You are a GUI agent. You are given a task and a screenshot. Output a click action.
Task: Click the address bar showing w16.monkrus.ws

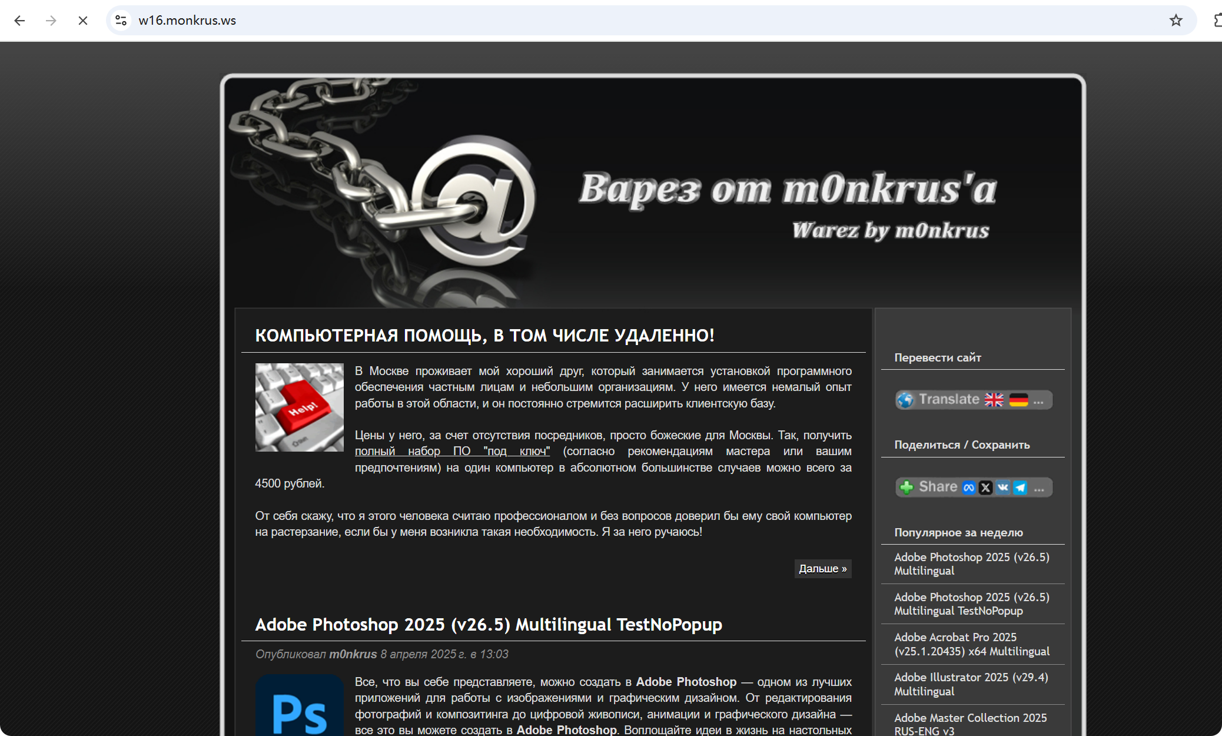589,21
